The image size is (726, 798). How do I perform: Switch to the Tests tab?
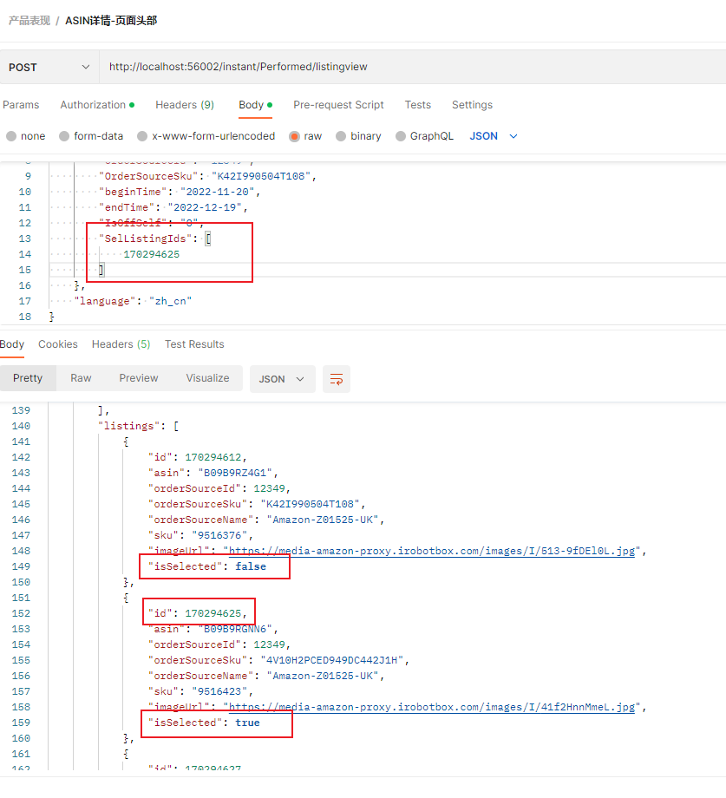click(x=418, y=105)
